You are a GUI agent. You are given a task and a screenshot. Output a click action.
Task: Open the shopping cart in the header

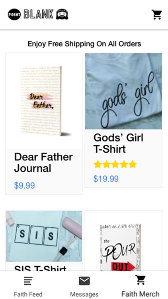pos(156,14)
